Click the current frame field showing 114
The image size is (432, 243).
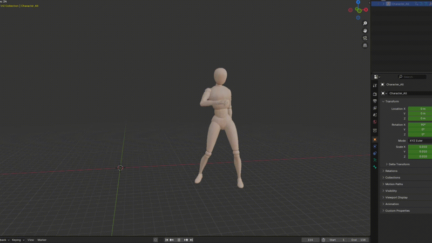coord(309,240)
